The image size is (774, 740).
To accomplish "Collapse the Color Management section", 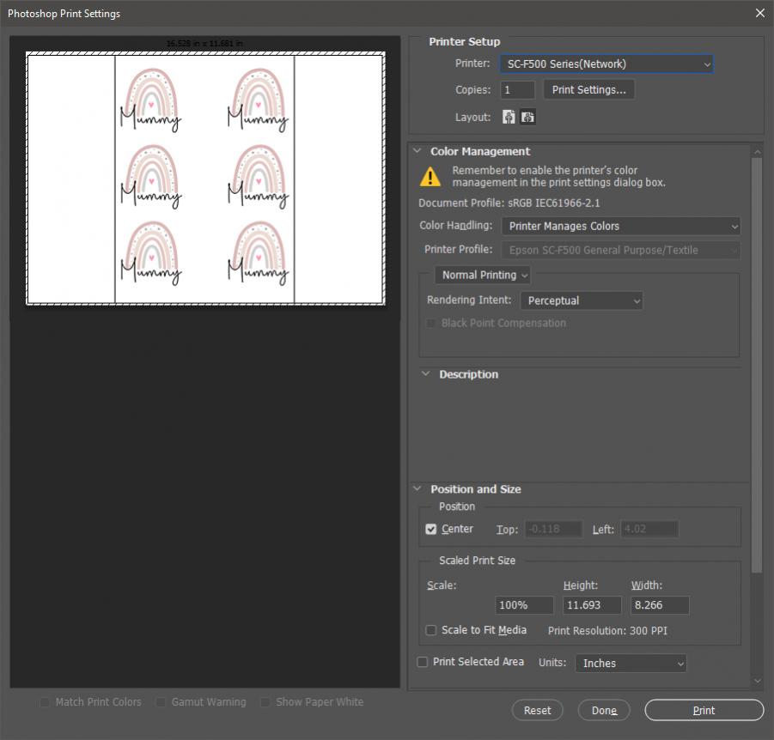I will coord(417,150).
